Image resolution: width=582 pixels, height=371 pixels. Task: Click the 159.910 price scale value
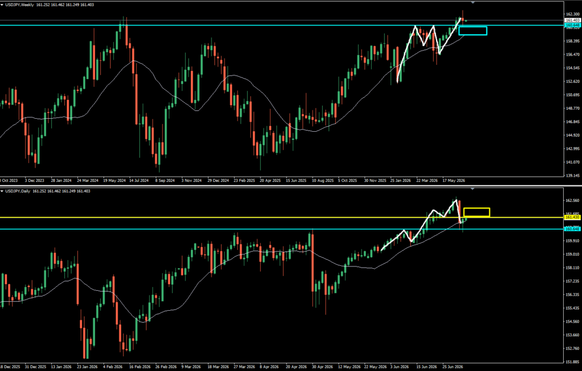click(573, 241)
